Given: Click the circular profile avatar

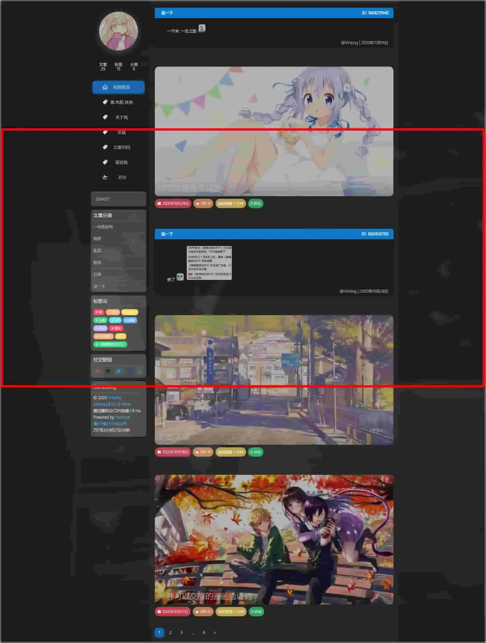Looking at the screenshot, I should pyautogui.click(x=118, y=31).
